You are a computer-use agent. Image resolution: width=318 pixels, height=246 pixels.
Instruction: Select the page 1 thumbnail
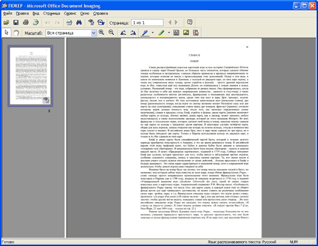(31, 76)
